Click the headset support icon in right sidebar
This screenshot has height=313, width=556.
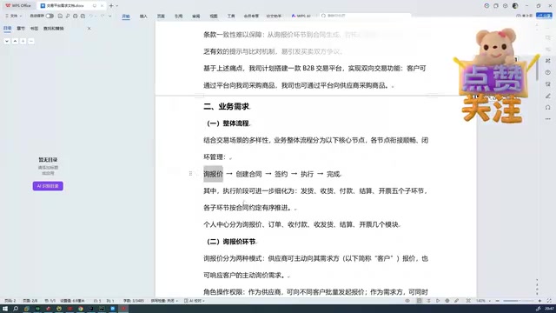[x=548, y=107]
